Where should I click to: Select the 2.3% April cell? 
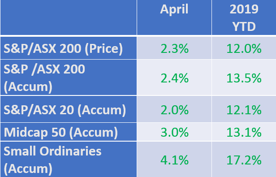174,48
